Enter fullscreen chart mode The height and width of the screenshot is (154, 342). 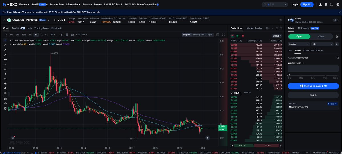tap(223, 35)
